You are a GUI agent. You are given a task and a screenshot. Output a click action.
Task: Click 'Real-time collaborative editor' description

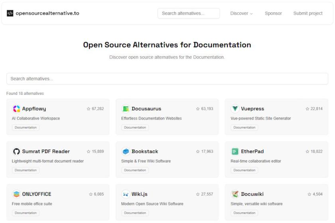[256, 161]
